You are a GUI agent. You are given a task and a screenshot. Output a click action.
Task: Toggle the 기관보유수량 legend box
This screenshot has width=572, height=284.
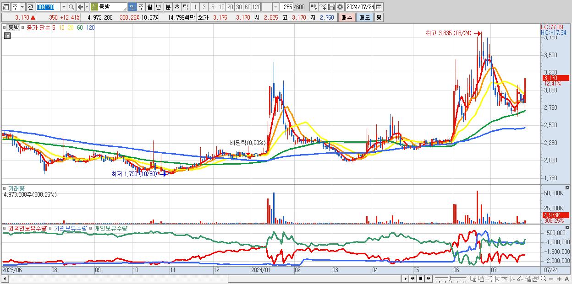50,228
